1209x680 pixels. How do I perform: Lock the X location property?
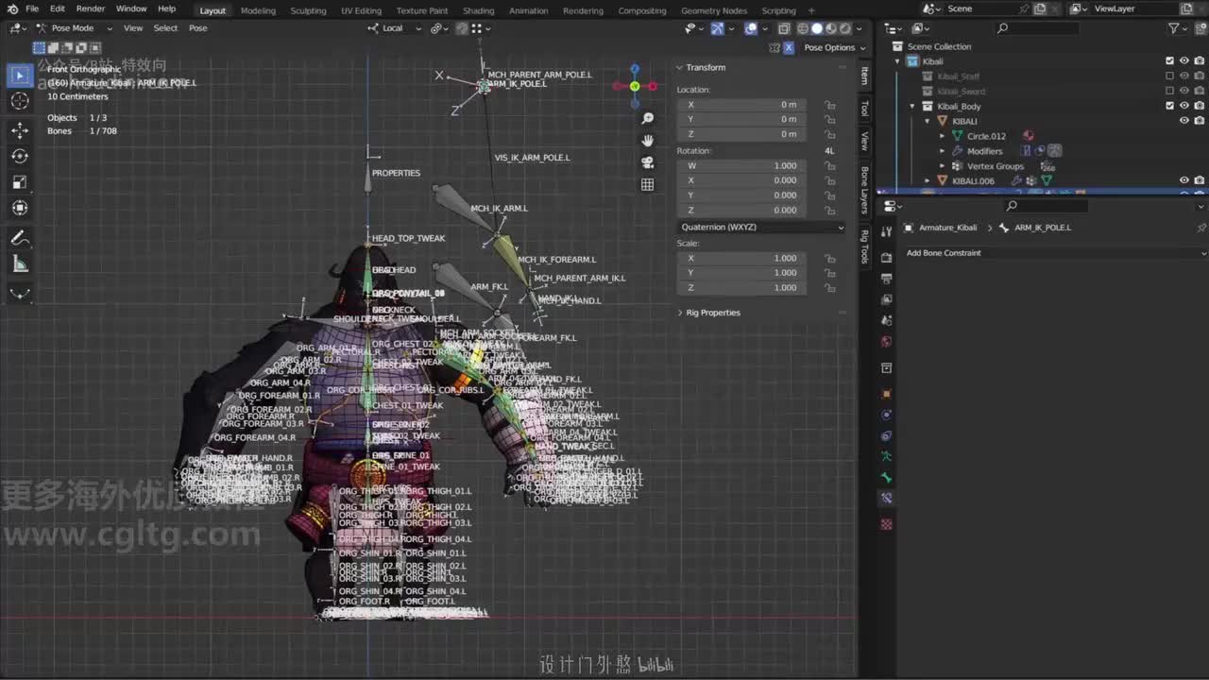click(829, 105)
